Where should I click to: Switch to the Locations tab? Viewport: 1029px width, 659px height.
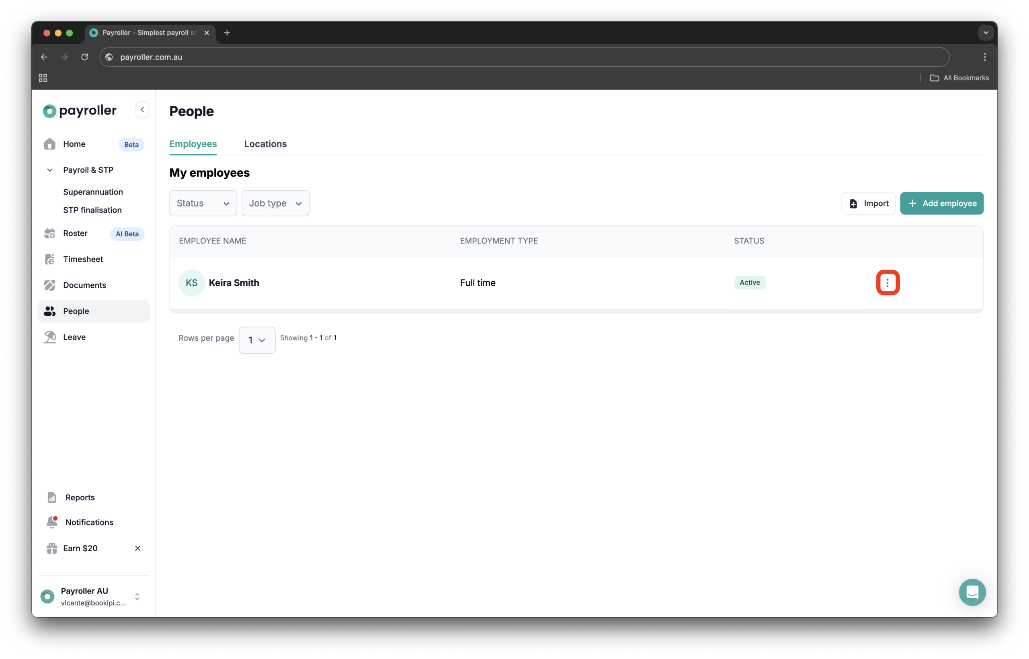265,144
